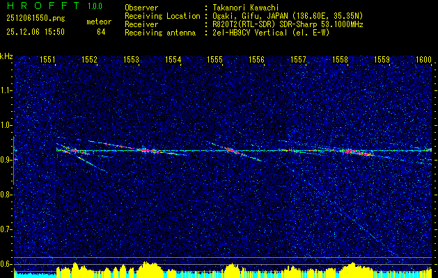Viewport: 438px width, 278px height.
Task: Select receiver text R820T2(RTL-SDR) SDR-Sharp 53.1000MHz
Action: click(288, 24)
